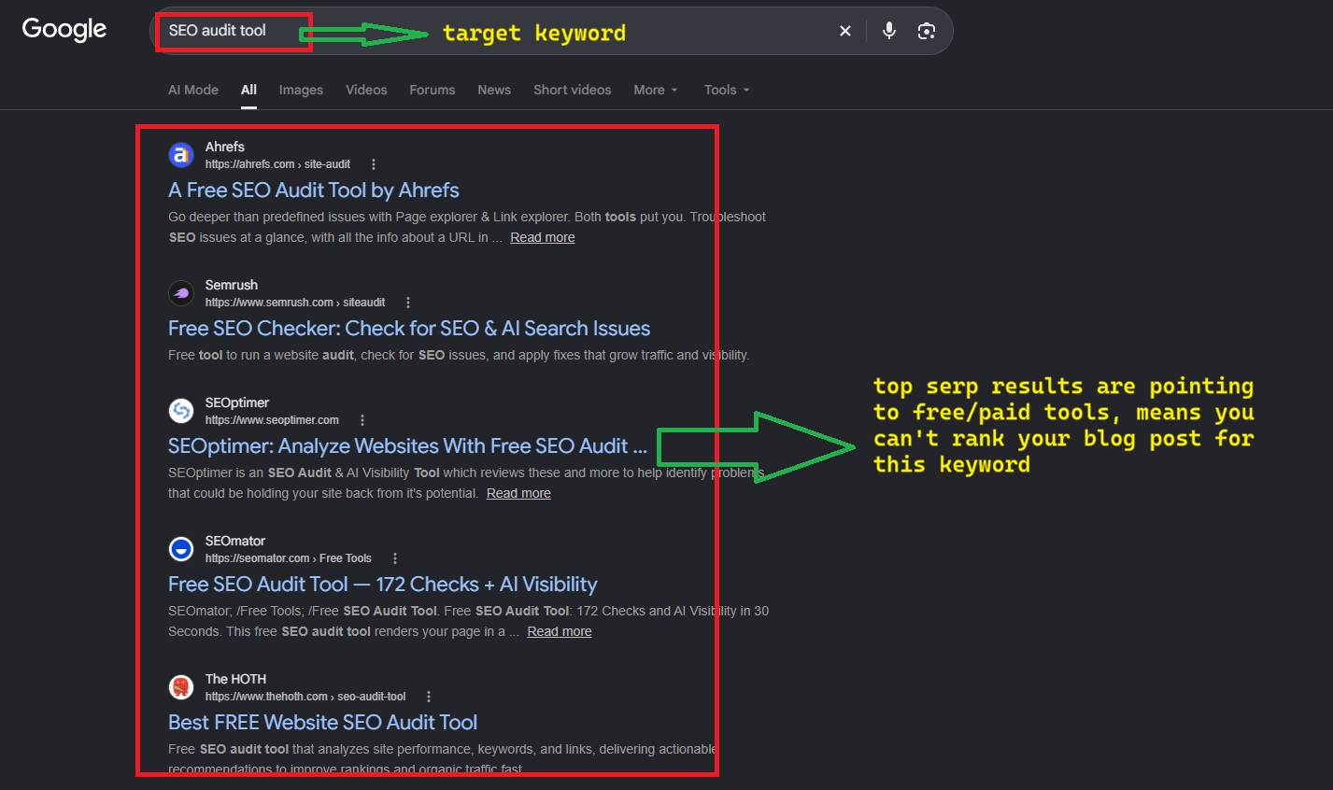Expand the Tools dropdown
The width and height of the screenshot is (1333, 790).
tap(727, 90)
